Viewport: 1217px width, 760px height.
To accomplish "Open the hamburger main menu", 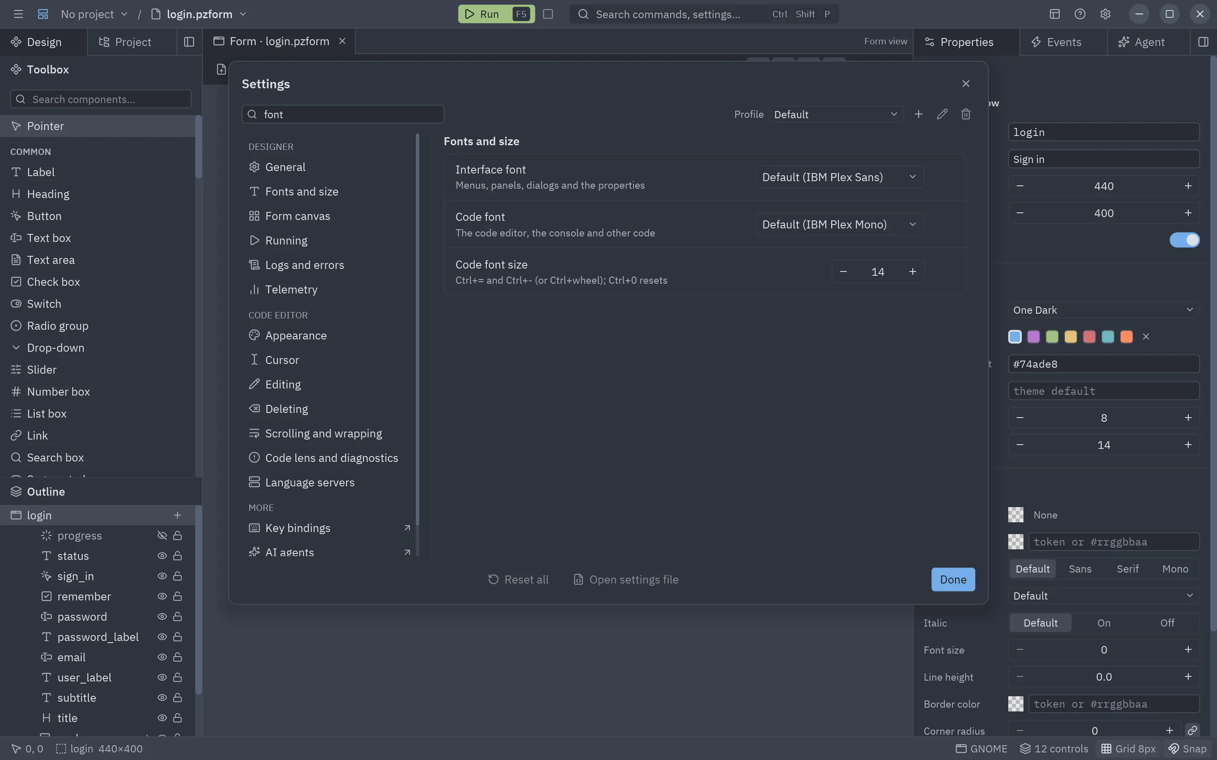I will click(x=19, y=14).
